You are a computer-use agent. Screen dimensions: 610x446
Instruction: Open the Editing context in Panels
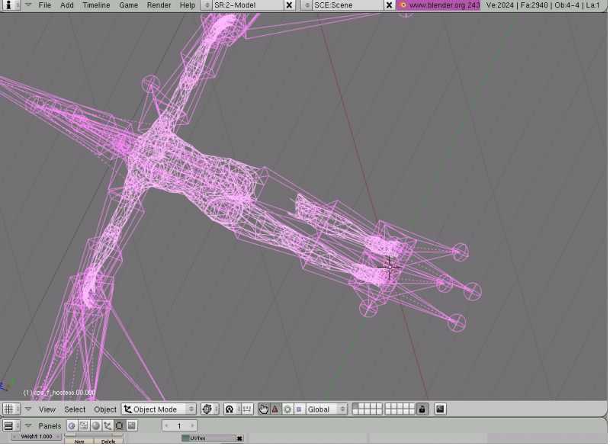(120, 426)
